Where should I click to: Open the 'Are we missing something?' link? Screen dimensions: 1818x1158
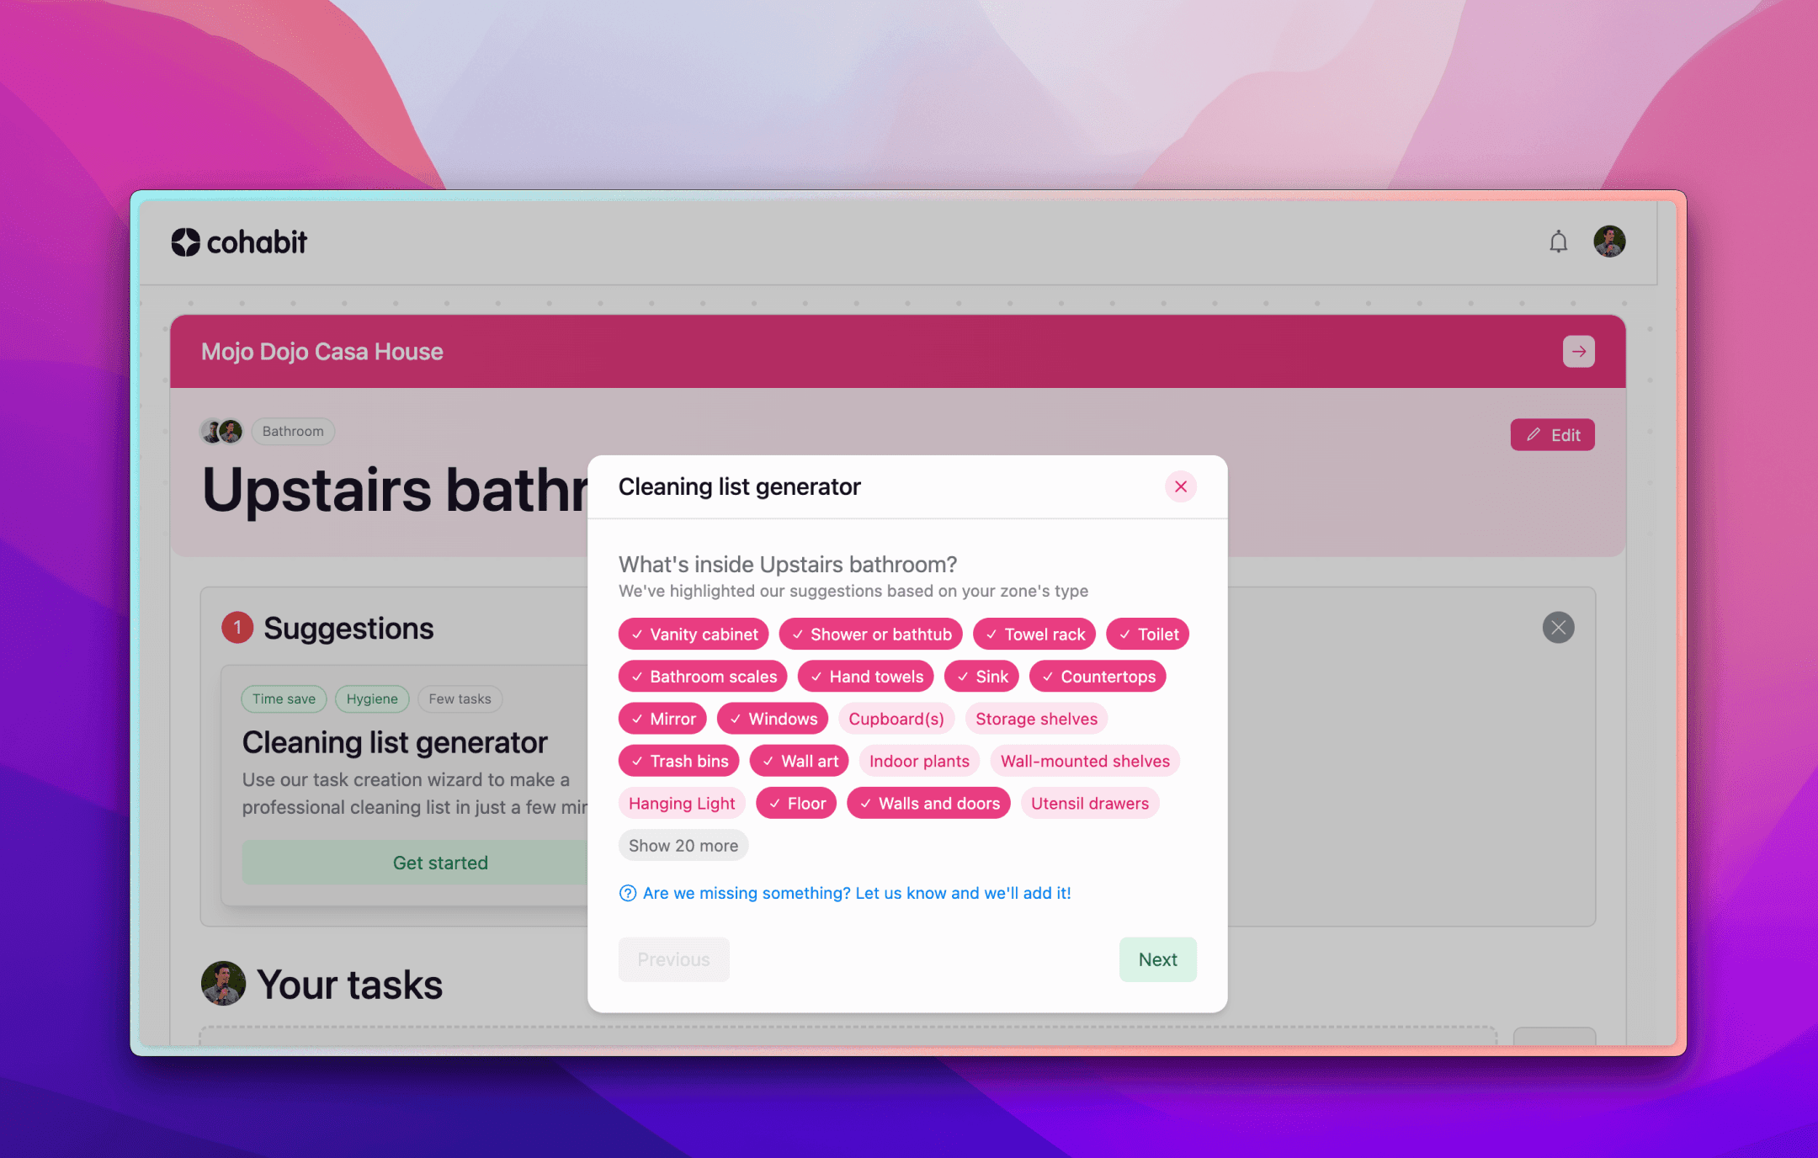[857, 893]
